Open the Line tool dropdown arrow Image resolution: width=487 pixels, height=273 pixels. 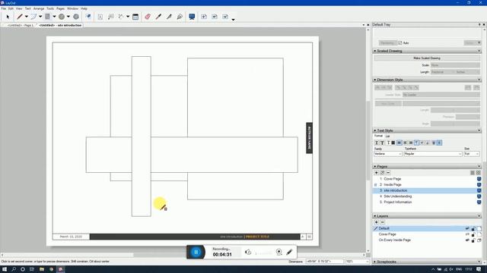(27, 17)
